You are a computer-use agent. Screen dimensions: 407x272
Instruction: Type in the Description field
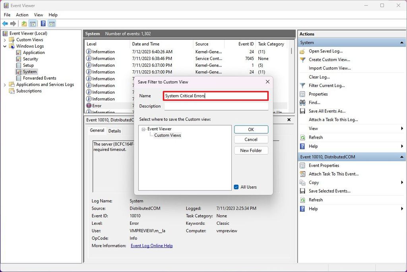216,106
